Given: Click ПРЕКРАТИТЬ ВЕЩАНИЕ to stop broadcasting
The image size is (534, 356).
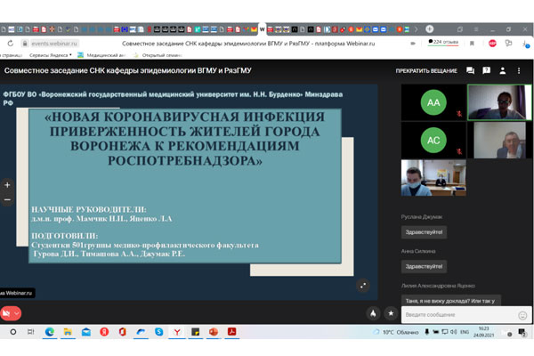Looking at the screenshot, I should click(x=426, y=71).
